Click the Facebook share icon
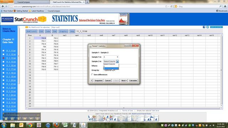 click(x=204, y=27)
